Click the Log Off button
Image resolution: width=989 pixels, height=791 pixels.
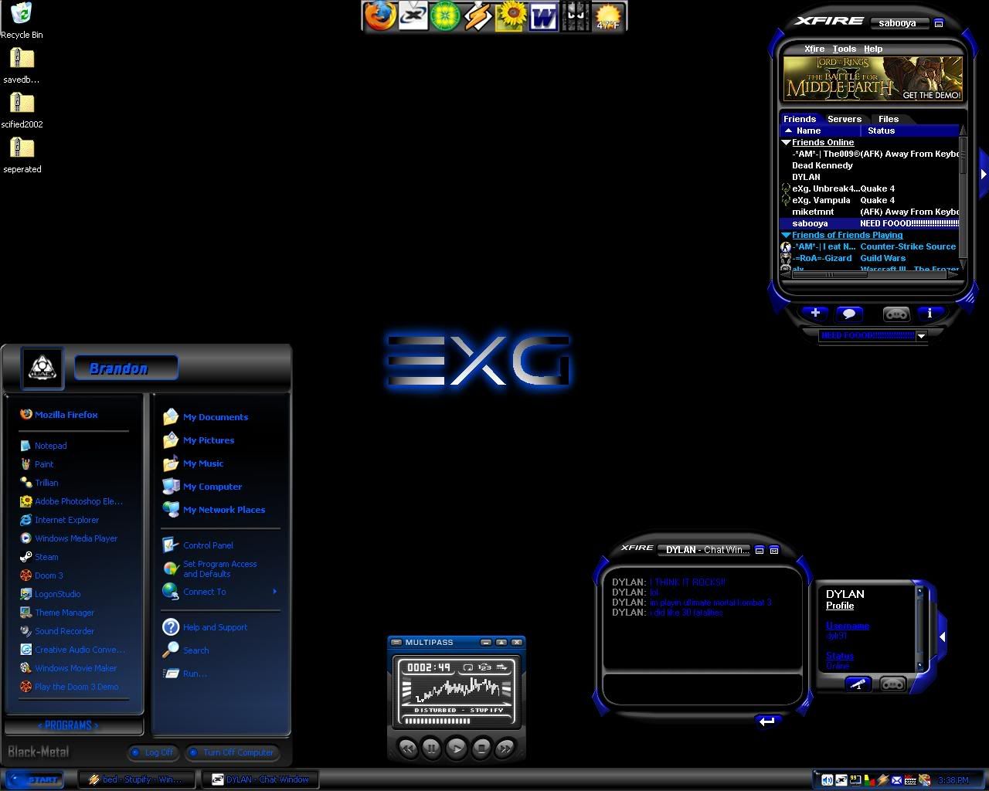point(153,752)
